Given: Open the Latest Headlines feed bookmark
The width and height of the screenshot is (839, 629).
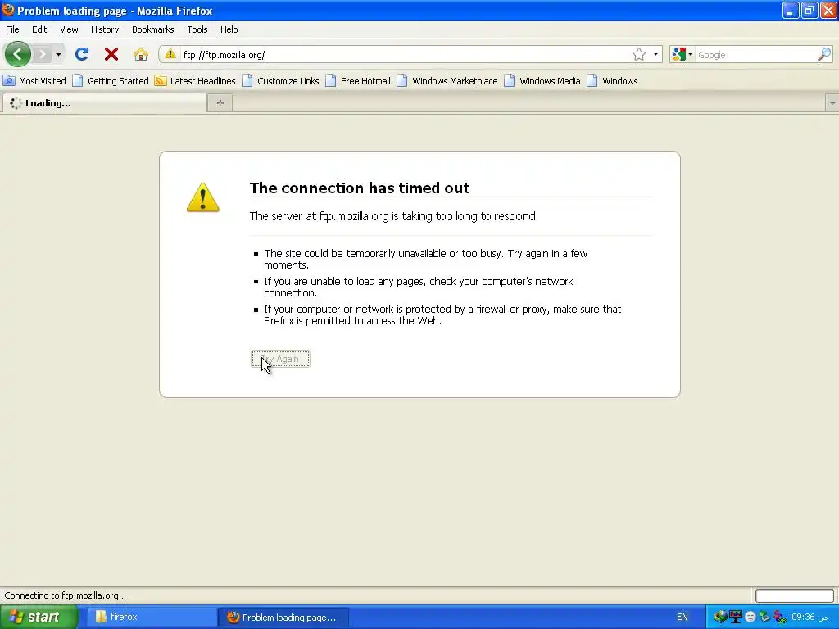Looking at the screenshot, I should point(195,81).
